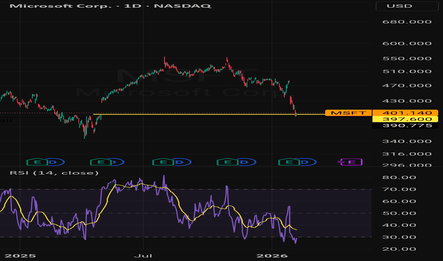Click the 30.00 RSI axis label
Screen dimensions: 443x261
(x=399, y=237)
